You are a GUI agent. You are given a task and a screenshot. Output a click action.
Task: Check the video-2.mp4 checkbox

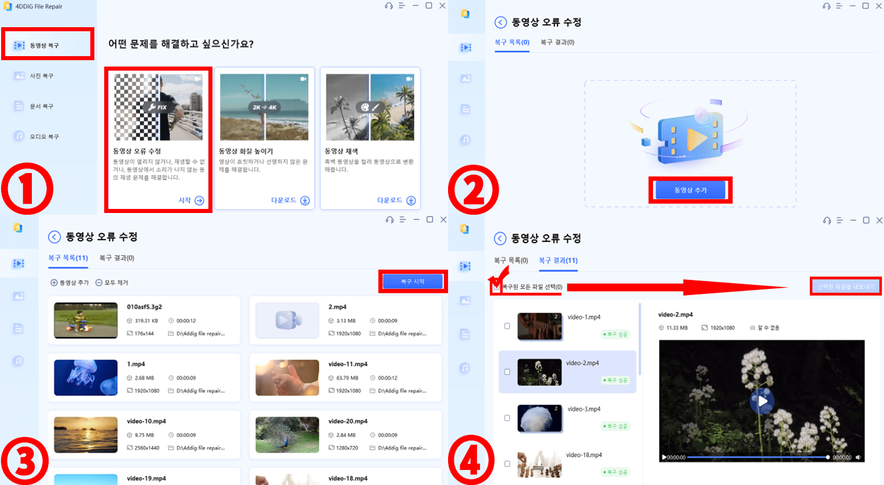pos(507,372)
